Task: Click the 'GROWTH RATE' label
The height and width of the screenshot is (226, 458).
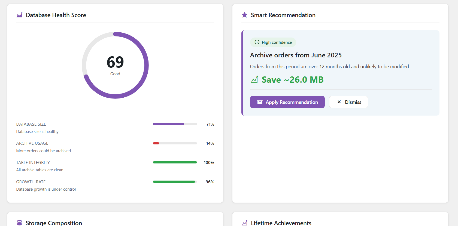Action: [x=31, y=182]
